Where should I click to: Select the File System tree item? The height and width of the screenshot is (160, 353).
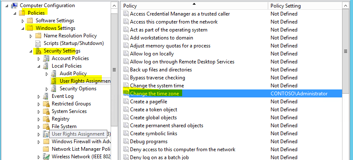tap(64, 126)
